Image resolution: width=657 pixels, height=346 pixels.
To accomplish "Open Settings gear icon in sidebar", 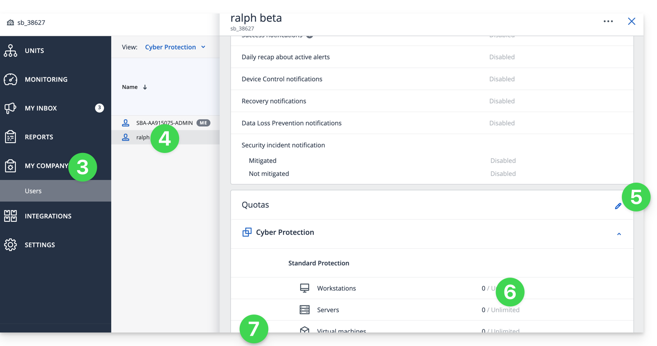I will [x=10, y=245].
